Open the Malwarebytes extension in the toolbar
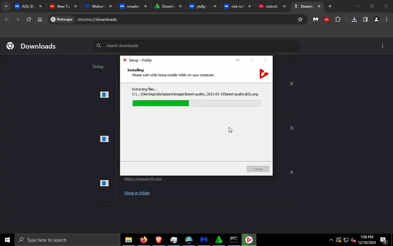The image size is (393, 246). [316, 19]
